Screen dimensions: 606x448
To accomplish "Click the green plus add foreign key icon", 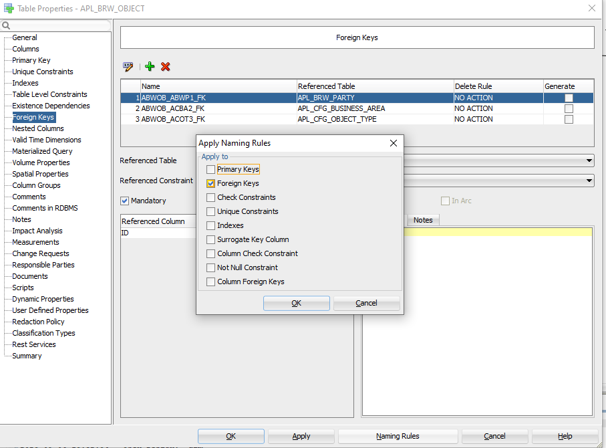I will 150,67.
